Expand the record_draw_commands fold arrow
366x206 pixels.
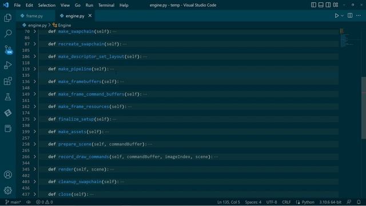click(35, 157)
